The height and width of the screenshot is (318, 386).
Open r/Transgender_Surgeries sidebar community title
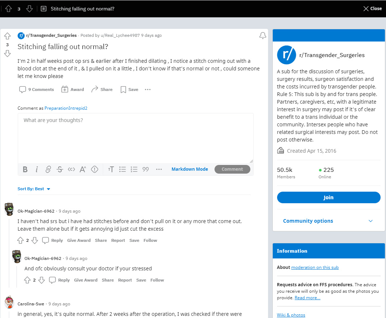332,55
